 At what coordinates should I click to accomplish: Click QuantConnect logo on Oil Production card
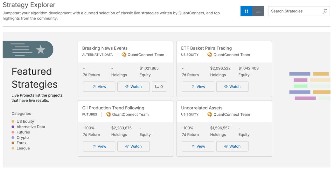click(108, 114)
